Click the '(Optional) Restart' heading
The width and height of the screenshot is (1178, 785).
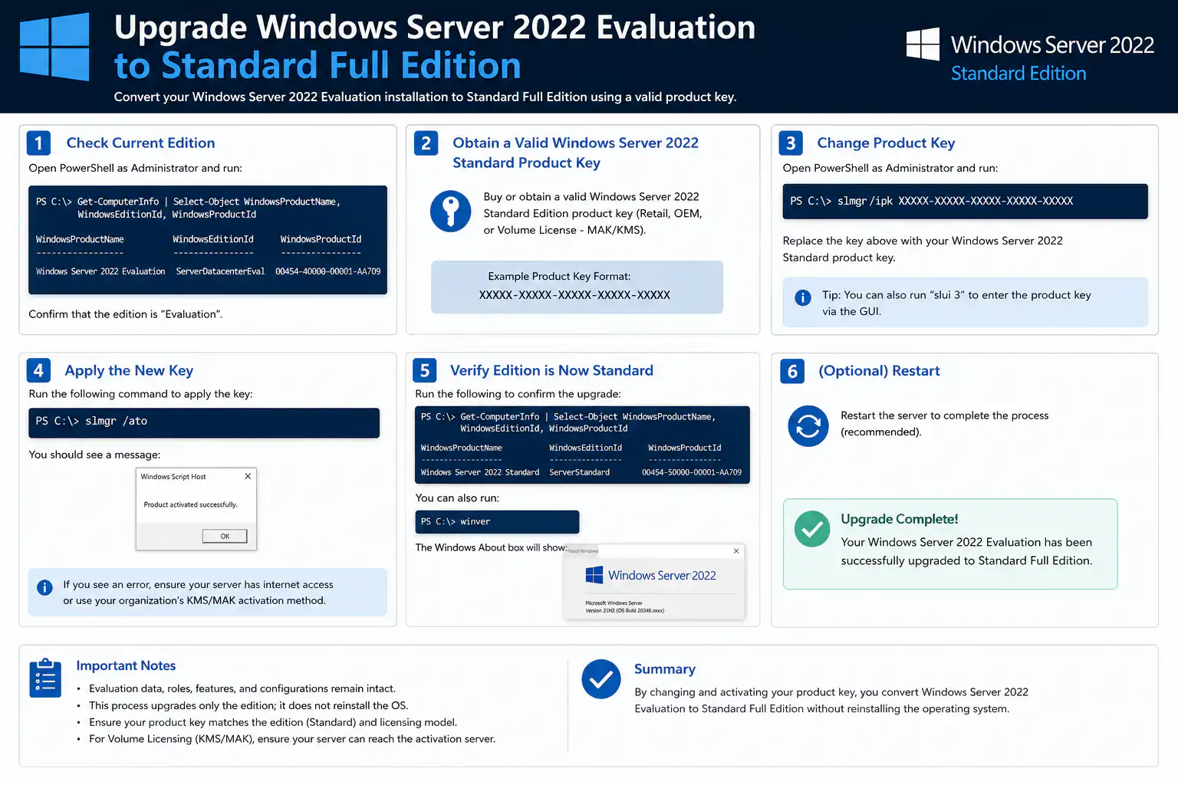[x=879, y=371]
